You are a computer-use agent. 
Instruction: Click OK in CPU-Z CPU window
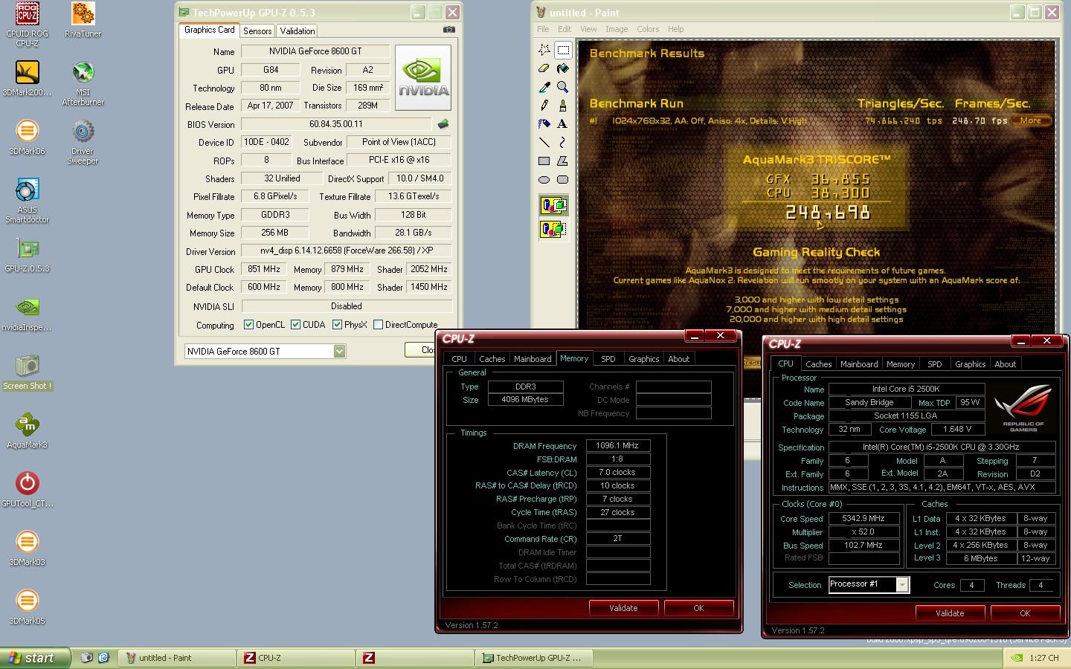(x=1025, y=613)
